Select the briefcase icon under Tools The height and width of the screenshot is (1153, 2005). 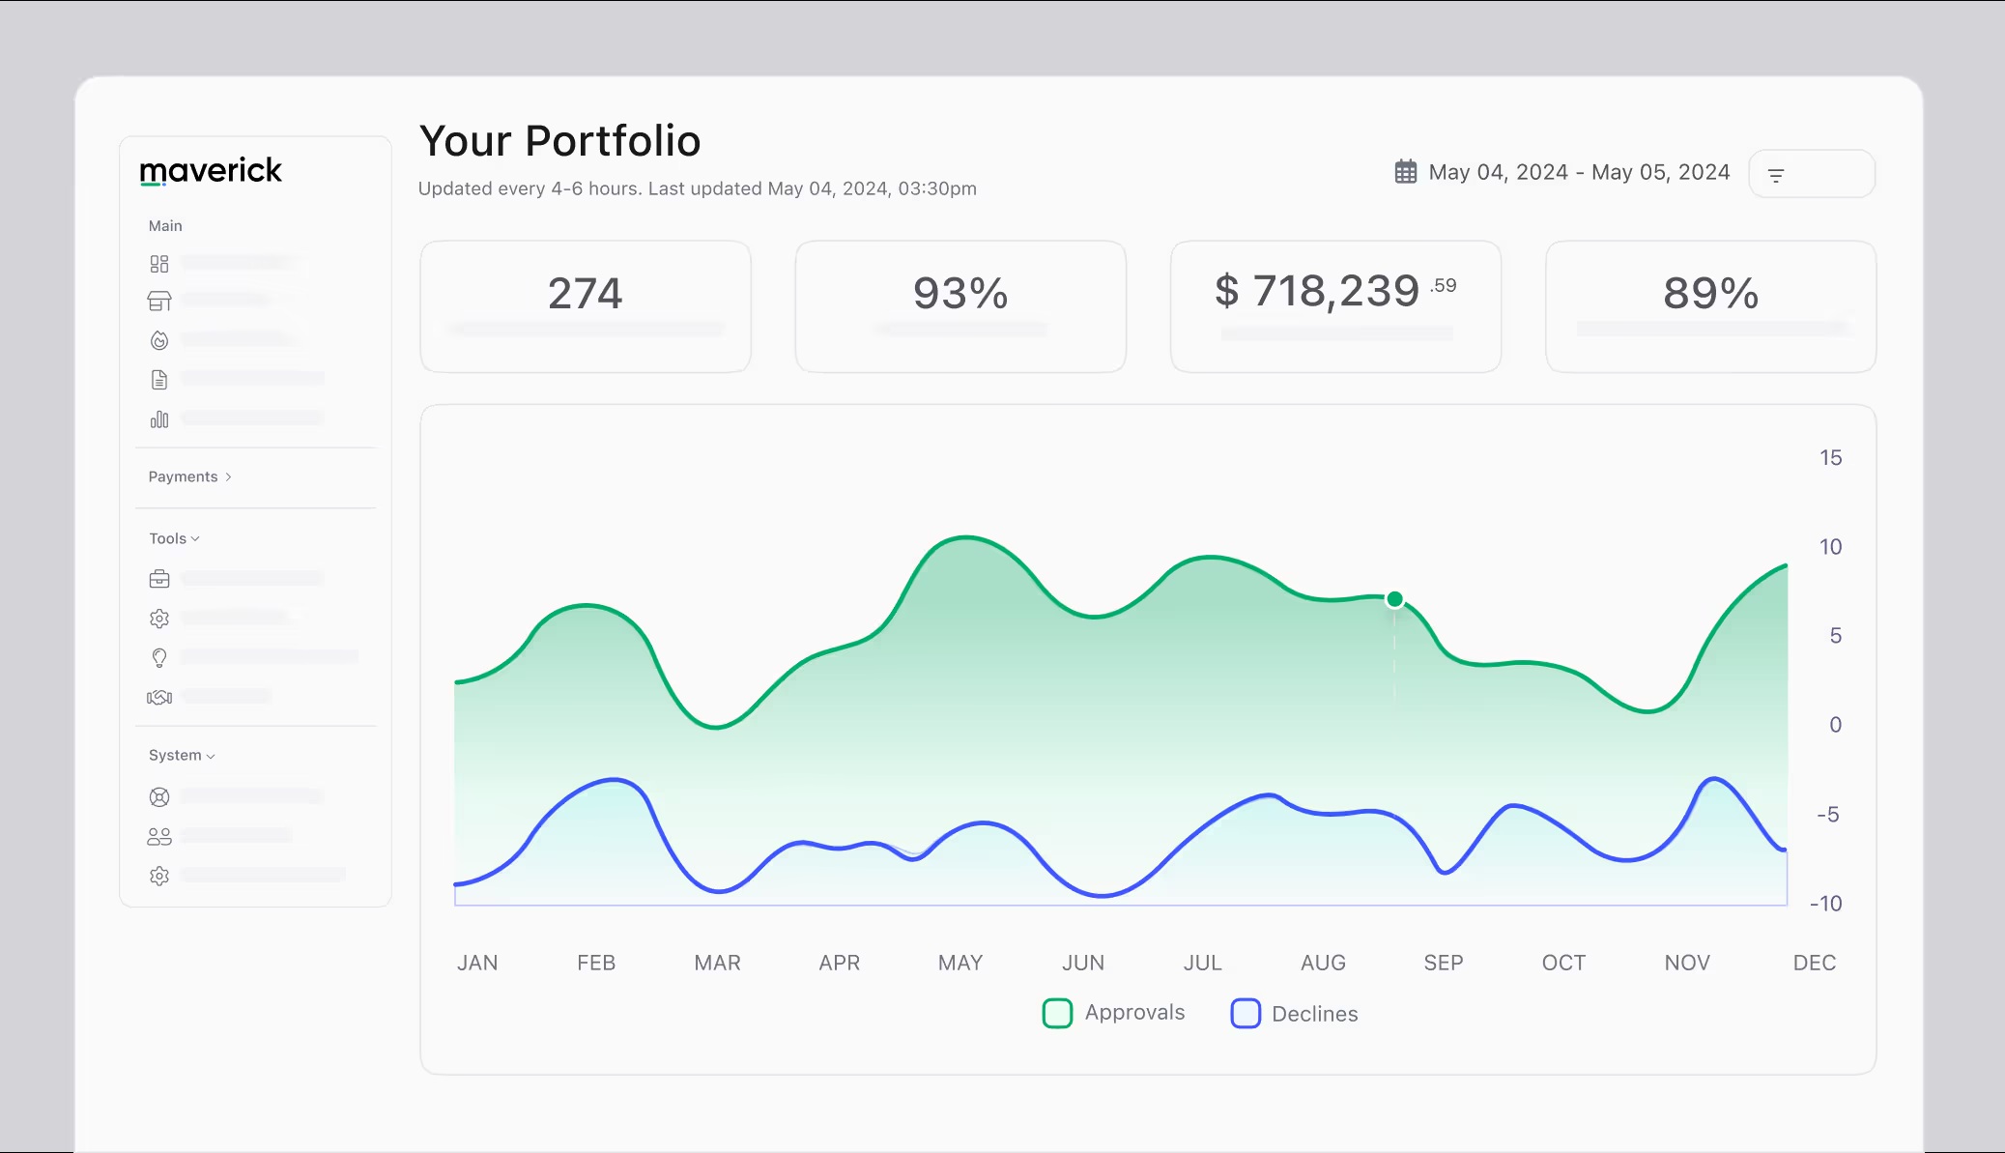(159, 579)
